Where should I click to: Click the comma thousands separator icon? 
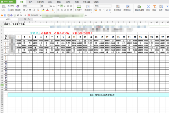[103, 10]
